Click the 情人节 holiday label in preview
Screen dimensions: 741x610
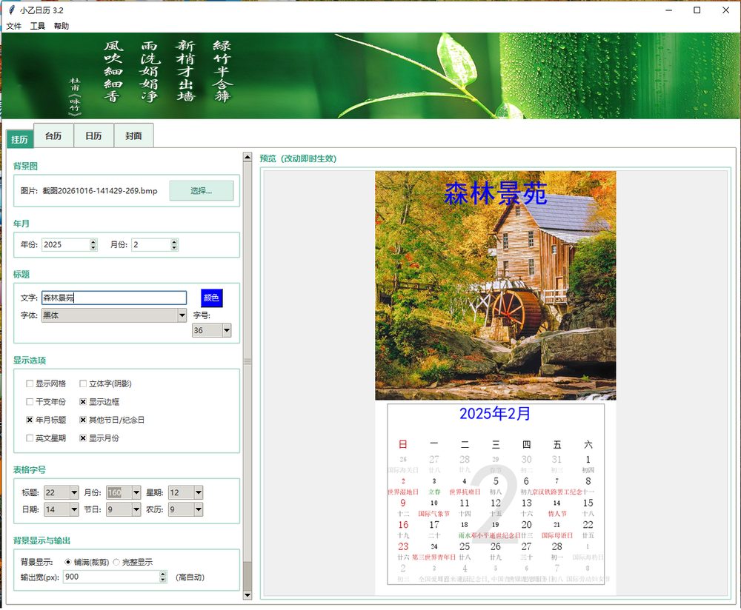tap(557, 514)
